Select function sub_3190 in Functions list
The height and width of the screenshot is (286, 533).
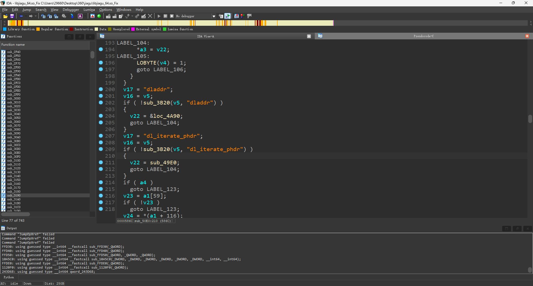click(14, 195)
